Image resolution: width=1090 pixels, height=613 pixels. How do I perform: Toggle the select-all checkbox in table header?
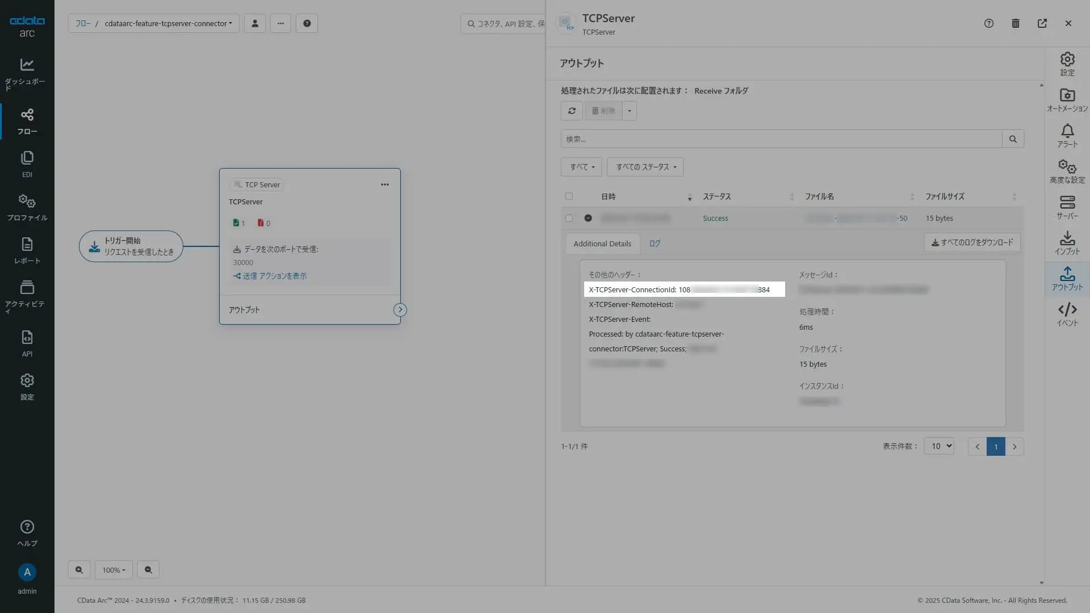[x=569, y=196]
